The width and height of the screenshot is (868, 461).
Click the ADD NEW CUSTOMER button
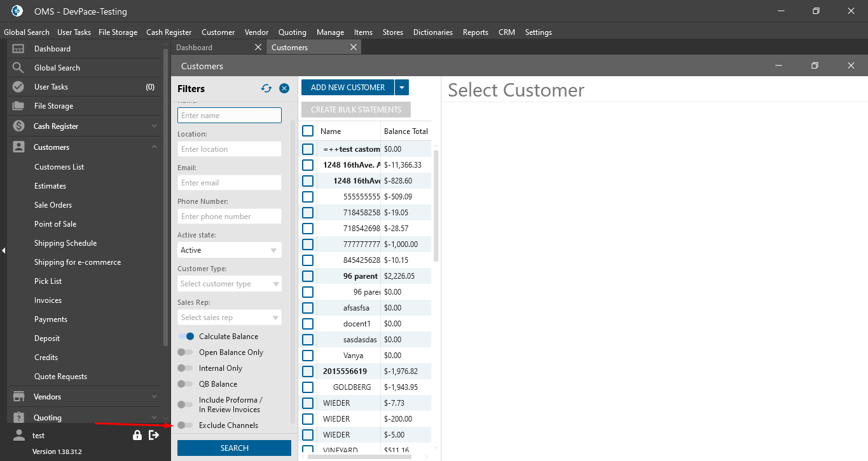(347, 88)
